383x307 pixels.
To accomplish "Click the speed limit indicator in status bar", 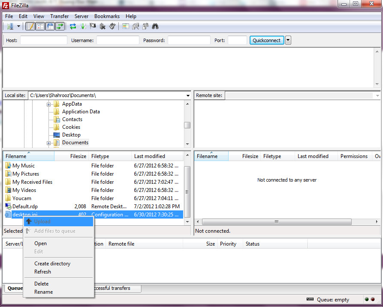I will (310, 299).
